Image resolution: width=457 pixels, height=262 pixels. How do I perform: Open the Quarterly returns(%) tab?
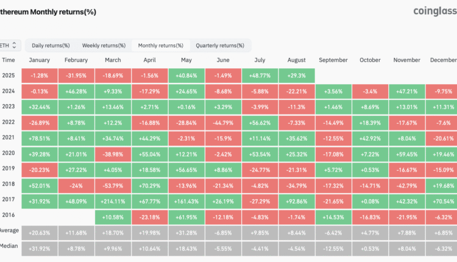click(218, 45)
